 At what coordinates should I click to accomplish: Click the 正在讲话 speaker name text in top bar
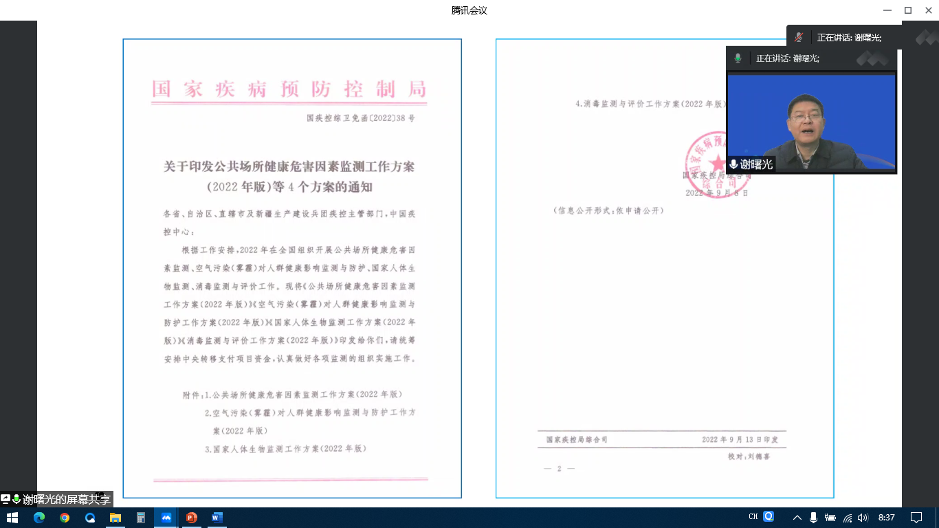(849, 38)
